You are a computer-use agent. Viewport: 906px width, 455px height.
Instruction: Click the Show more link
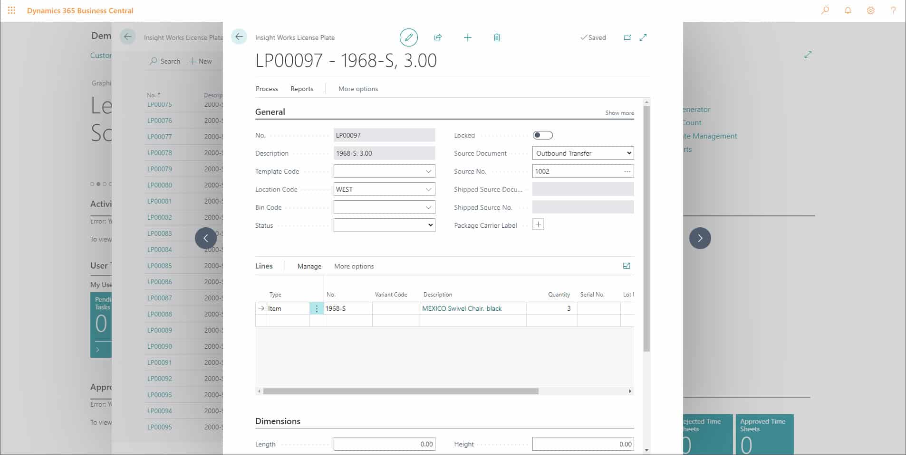coord(619,113)
